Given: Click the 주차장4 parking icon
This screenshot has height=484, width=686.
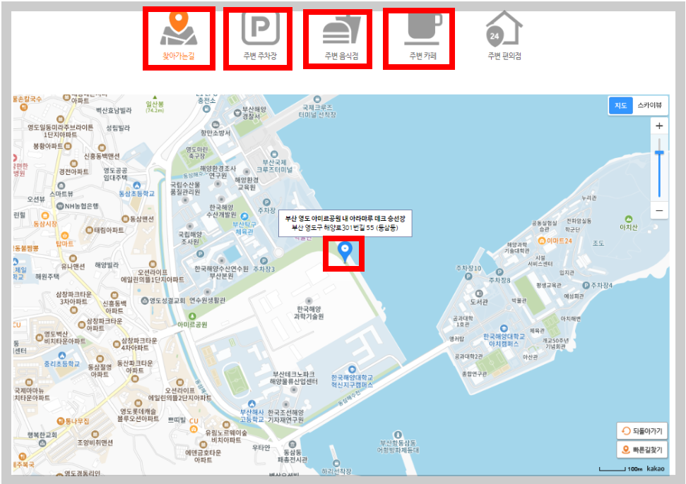Looking at the screenshot, I should [x=586, y=285].
